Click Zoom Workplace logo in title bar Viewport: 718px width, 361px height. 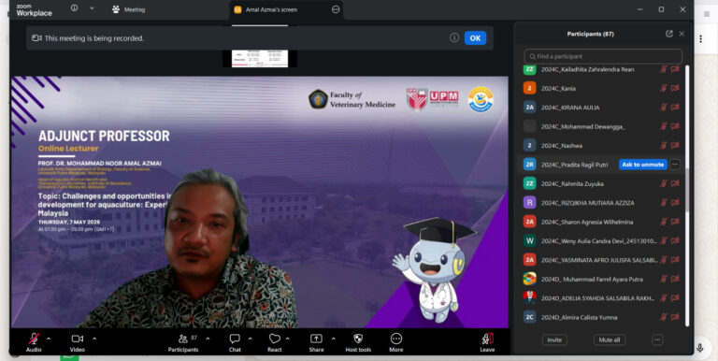34,10
